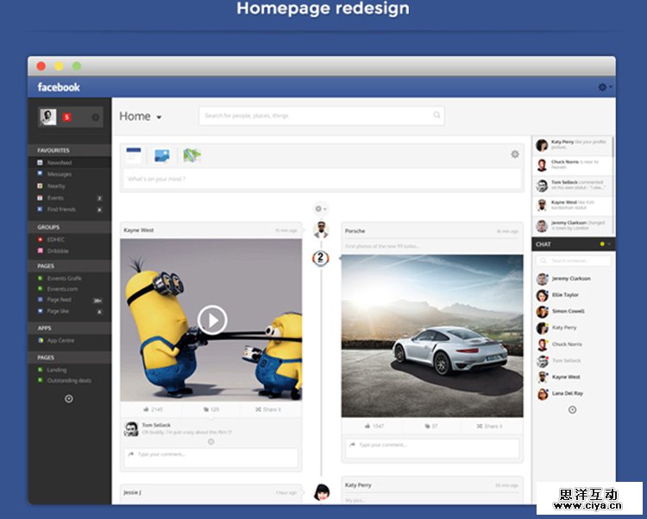This screenshot has height=519, width=647.
Task: Click comment field under Kayne West post
Action: 210,458
